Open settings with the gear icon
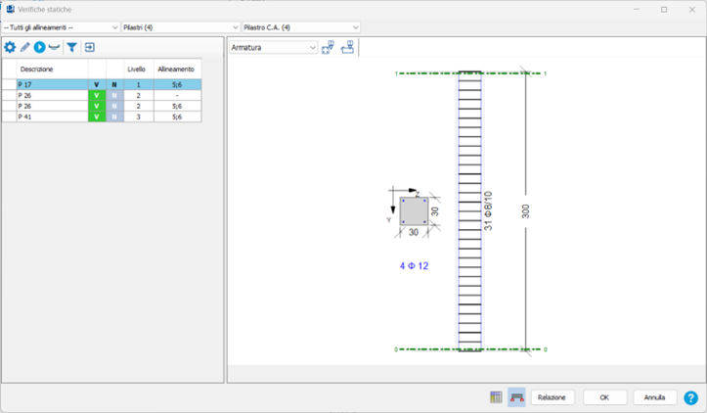Image resolution: width=707 pixels, height=413 pixels. click(x=10, y=47)
